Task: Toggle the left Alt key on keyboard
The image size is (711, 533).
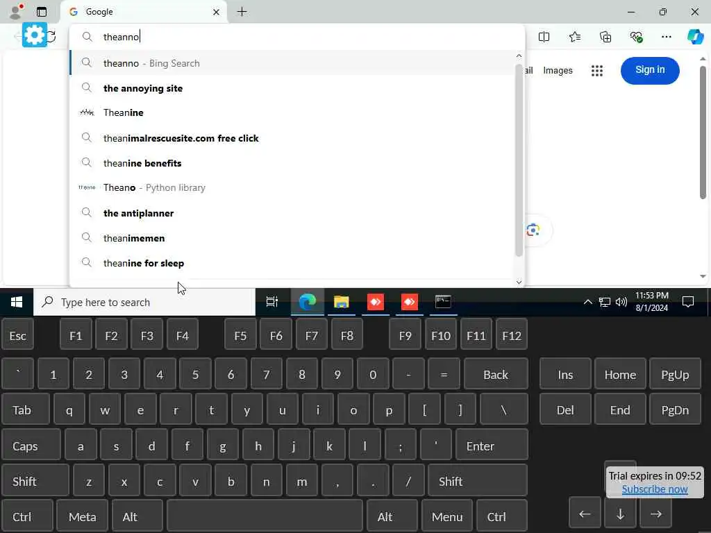Action: pyautogui.click(x=137, y=516)
